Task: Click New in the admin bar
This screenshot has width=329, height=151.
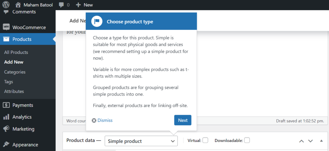Action: coord(88,5)
